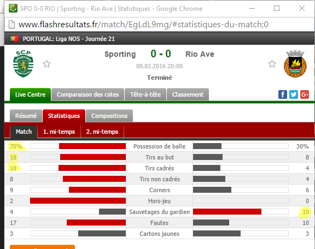Screen dimensions: 315x249
Task: Toggle the favorite star for Sporting
Action: coord(46,64)
